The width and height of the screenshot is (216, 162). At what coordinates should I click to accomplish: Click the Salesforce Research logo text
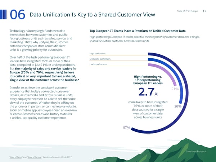(196, 152)
